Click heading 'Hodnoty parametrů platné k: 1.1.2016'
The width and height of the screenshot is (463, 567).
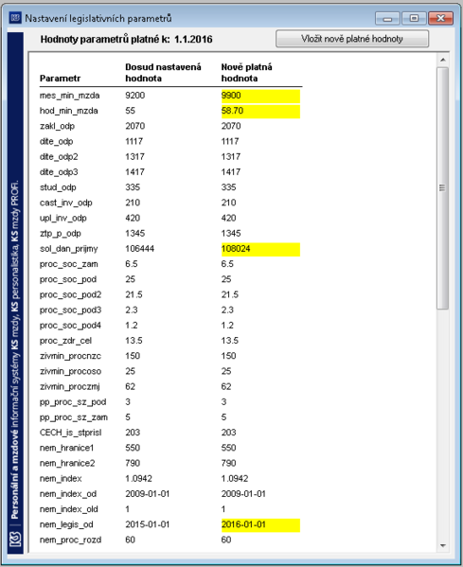(126, 39)
